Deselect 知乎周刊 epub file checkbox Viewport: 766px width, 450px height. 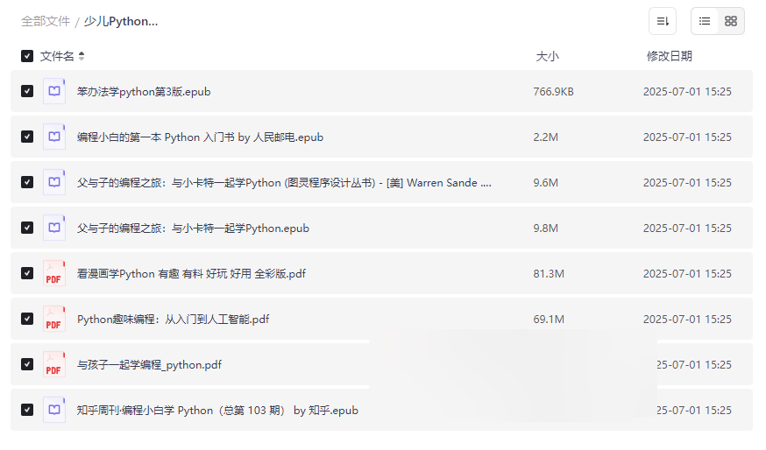tap(27, 410)
